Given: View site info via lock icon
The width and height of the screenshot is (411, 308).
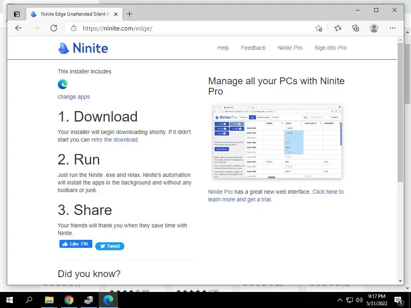Looking at the screenshot, I should (74, 28).
